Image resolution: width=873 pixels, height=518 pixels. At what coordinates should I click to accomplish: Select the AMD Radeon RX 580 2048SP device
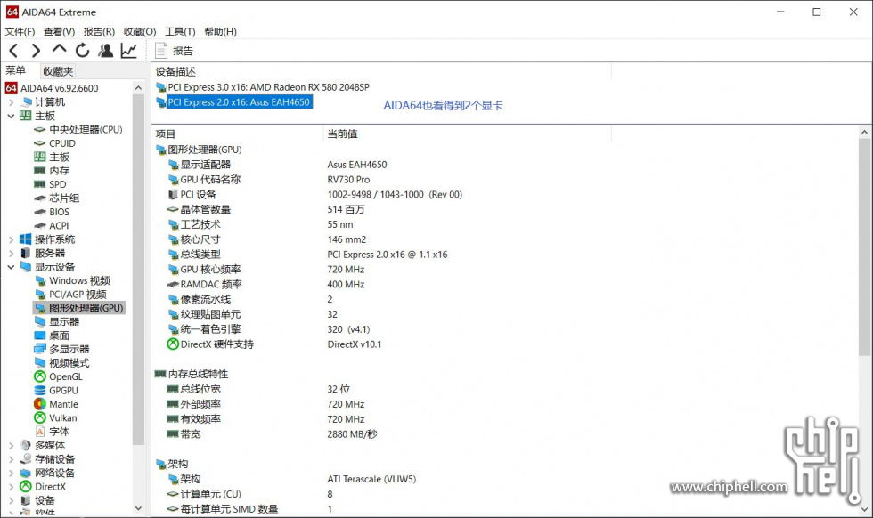pyautogui.click(x=263, y=87)
